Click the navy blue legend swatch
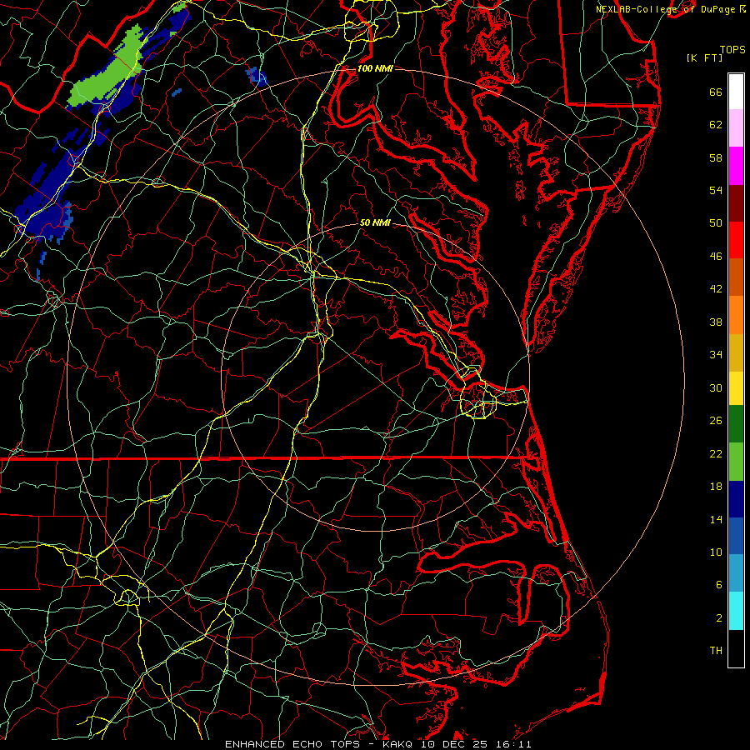 pos(736,499)
